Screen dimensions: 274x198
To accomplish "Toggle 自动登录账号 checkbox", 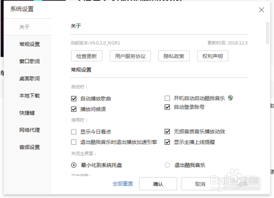I will pos(167,107).
